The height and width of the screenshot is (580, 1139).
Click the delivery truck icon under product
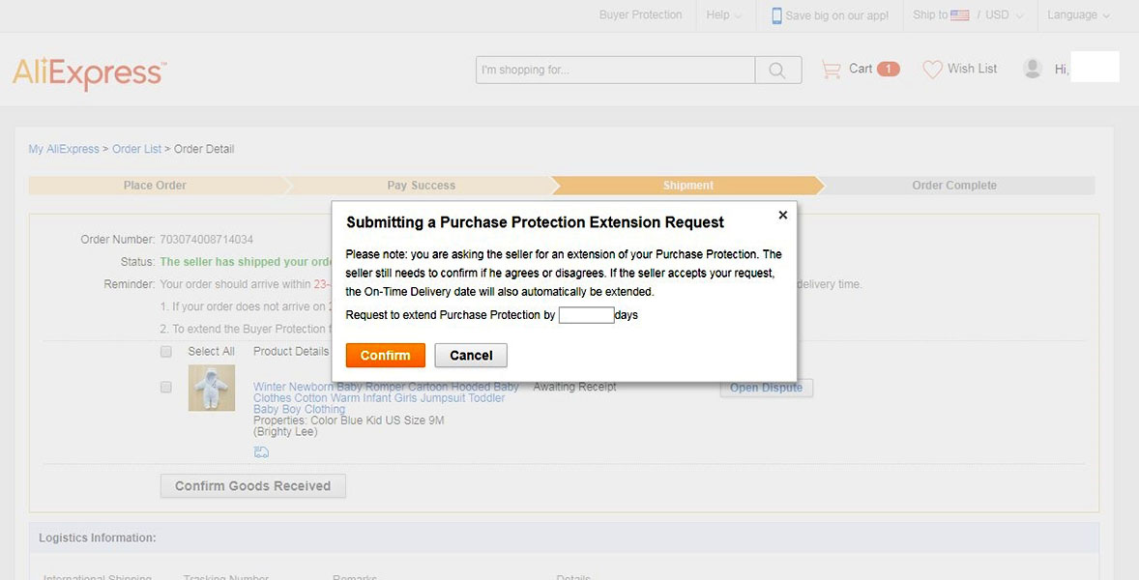pyautogui.click(x=261, y=452)
